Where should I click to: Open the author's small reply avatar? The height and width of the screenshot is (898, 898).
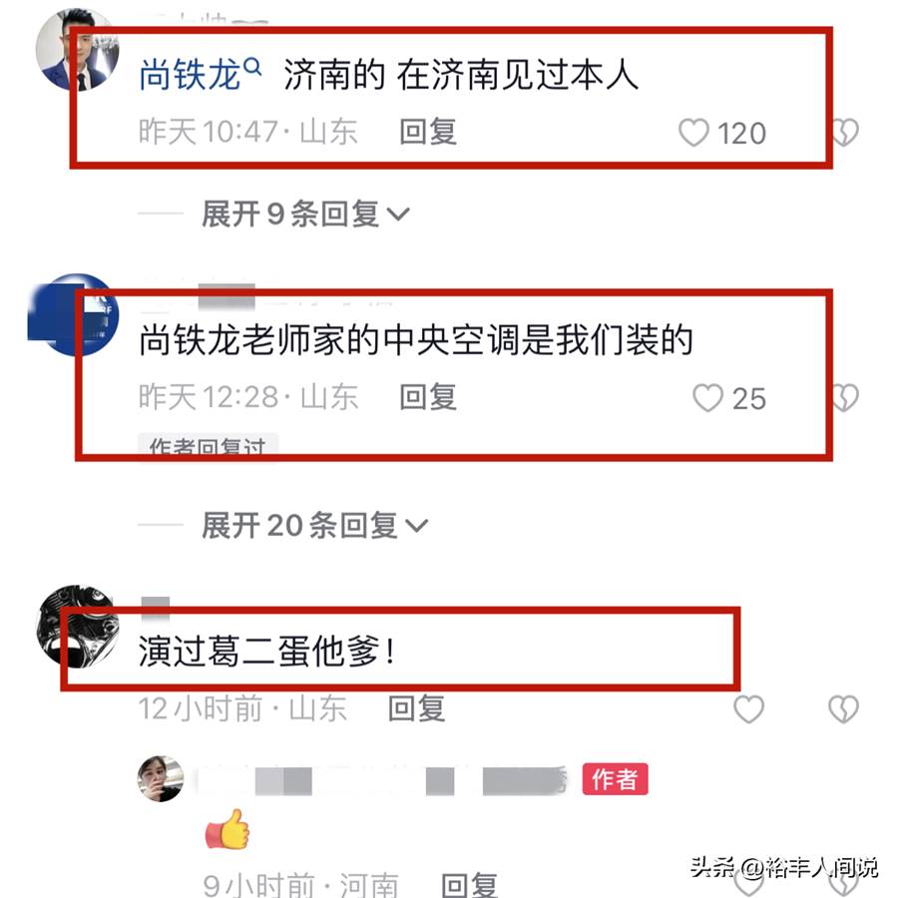pos(161,778)
